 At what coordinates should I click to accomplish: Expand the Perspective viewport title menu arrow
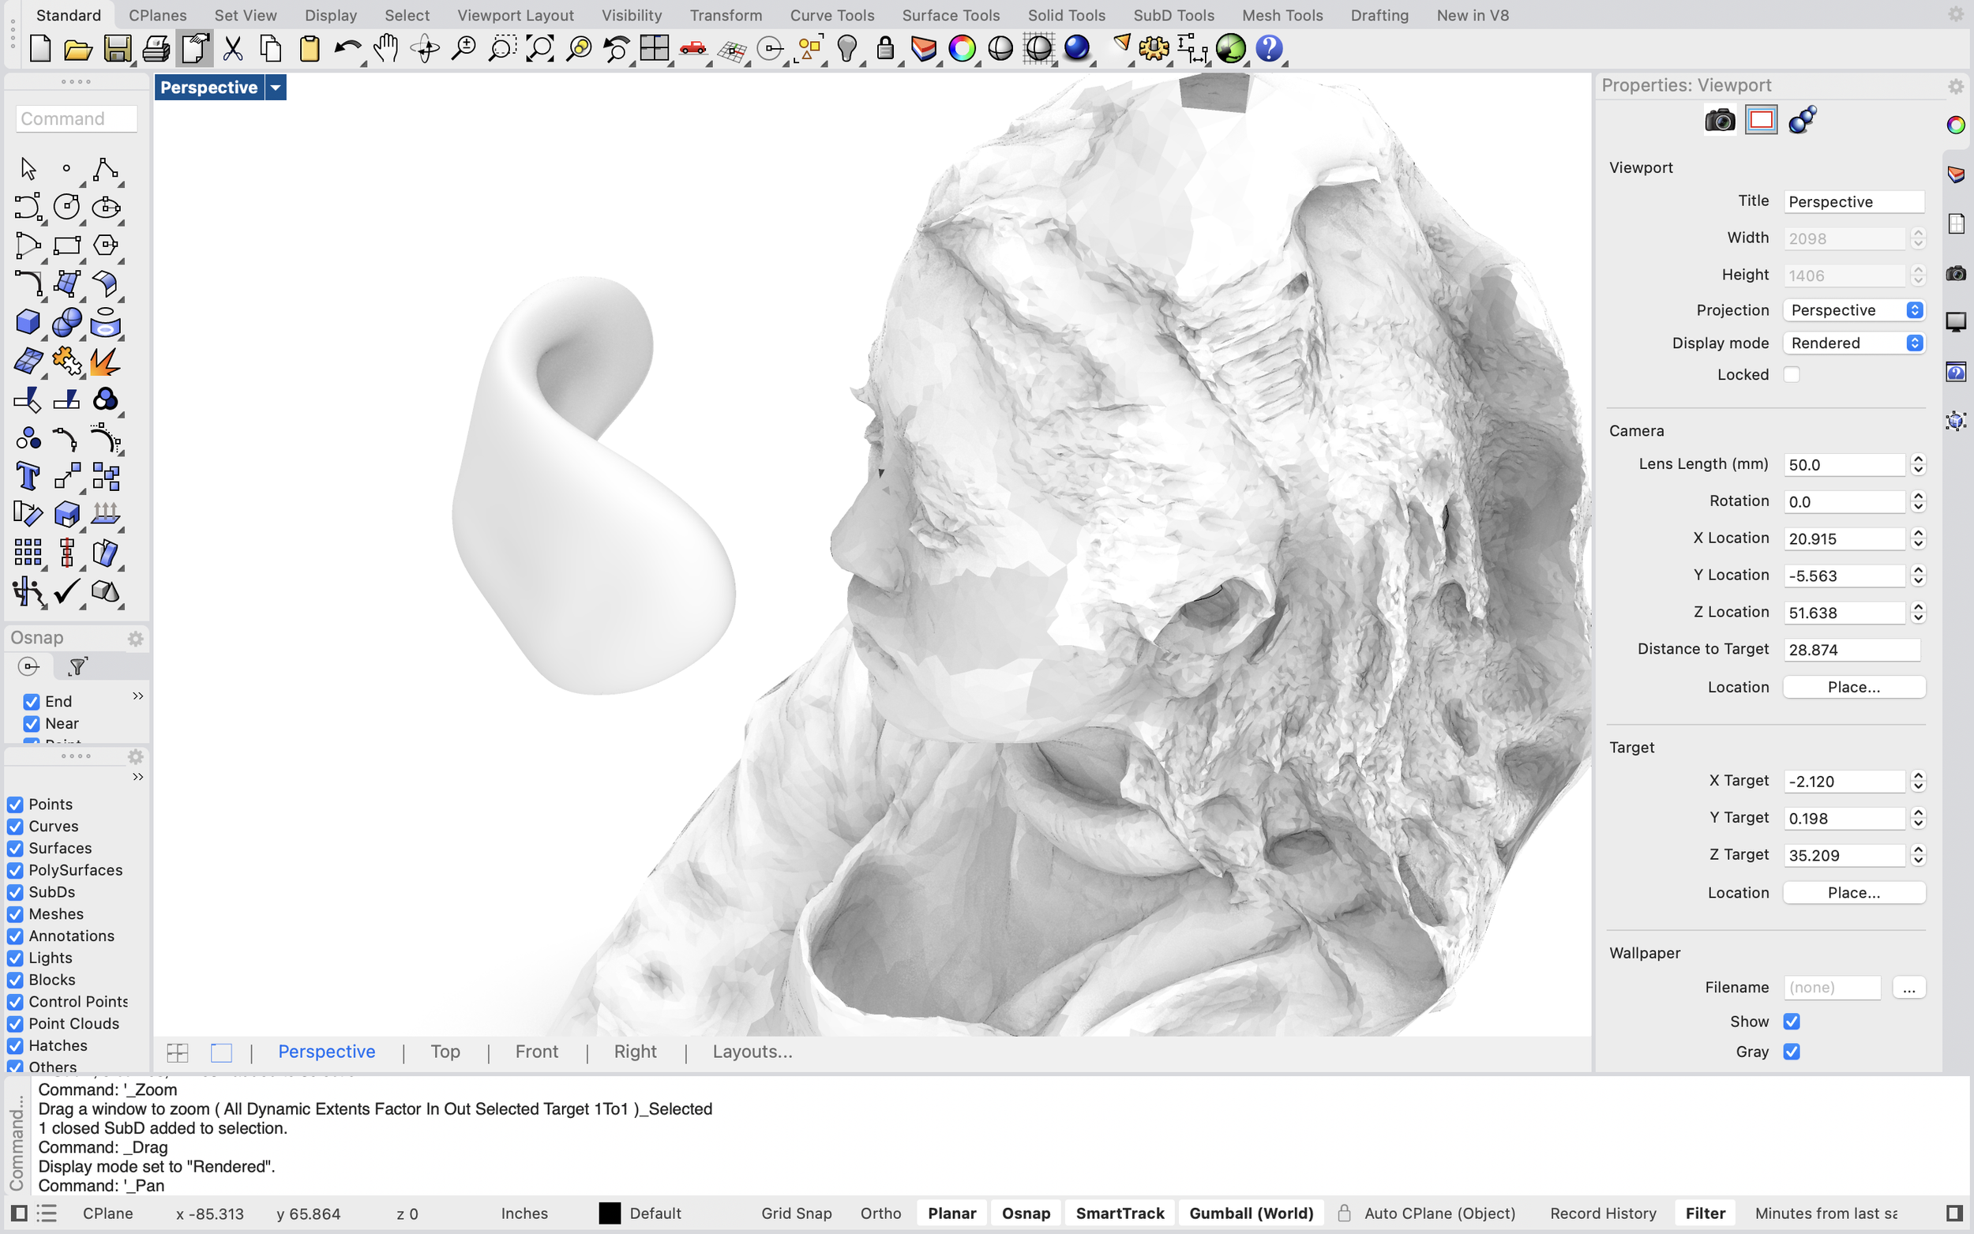(x=276, y=88)
